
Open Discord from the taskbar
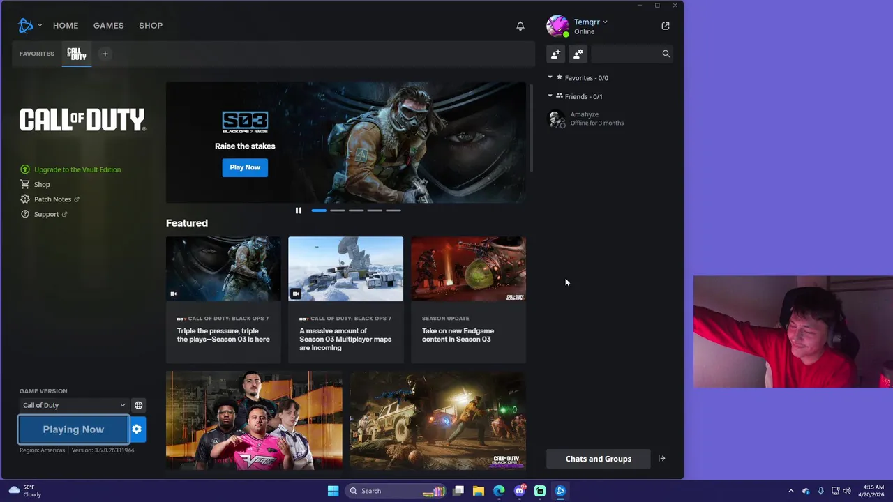pyautogui.click(x=519, y=491)
